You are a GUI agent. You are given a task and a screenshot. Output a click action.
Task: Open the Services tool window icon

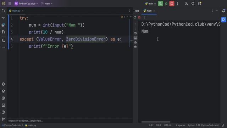(x=3, y=98)
